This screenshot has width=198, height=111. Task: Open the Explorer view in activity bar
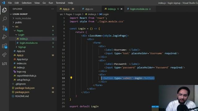(4, 10)
